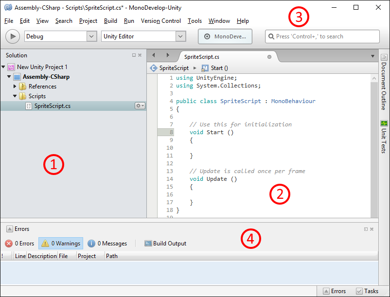This screenshot has width=390, height=297.
Task: Open the Unity Editor target dropdown
Action: (143, 36)
